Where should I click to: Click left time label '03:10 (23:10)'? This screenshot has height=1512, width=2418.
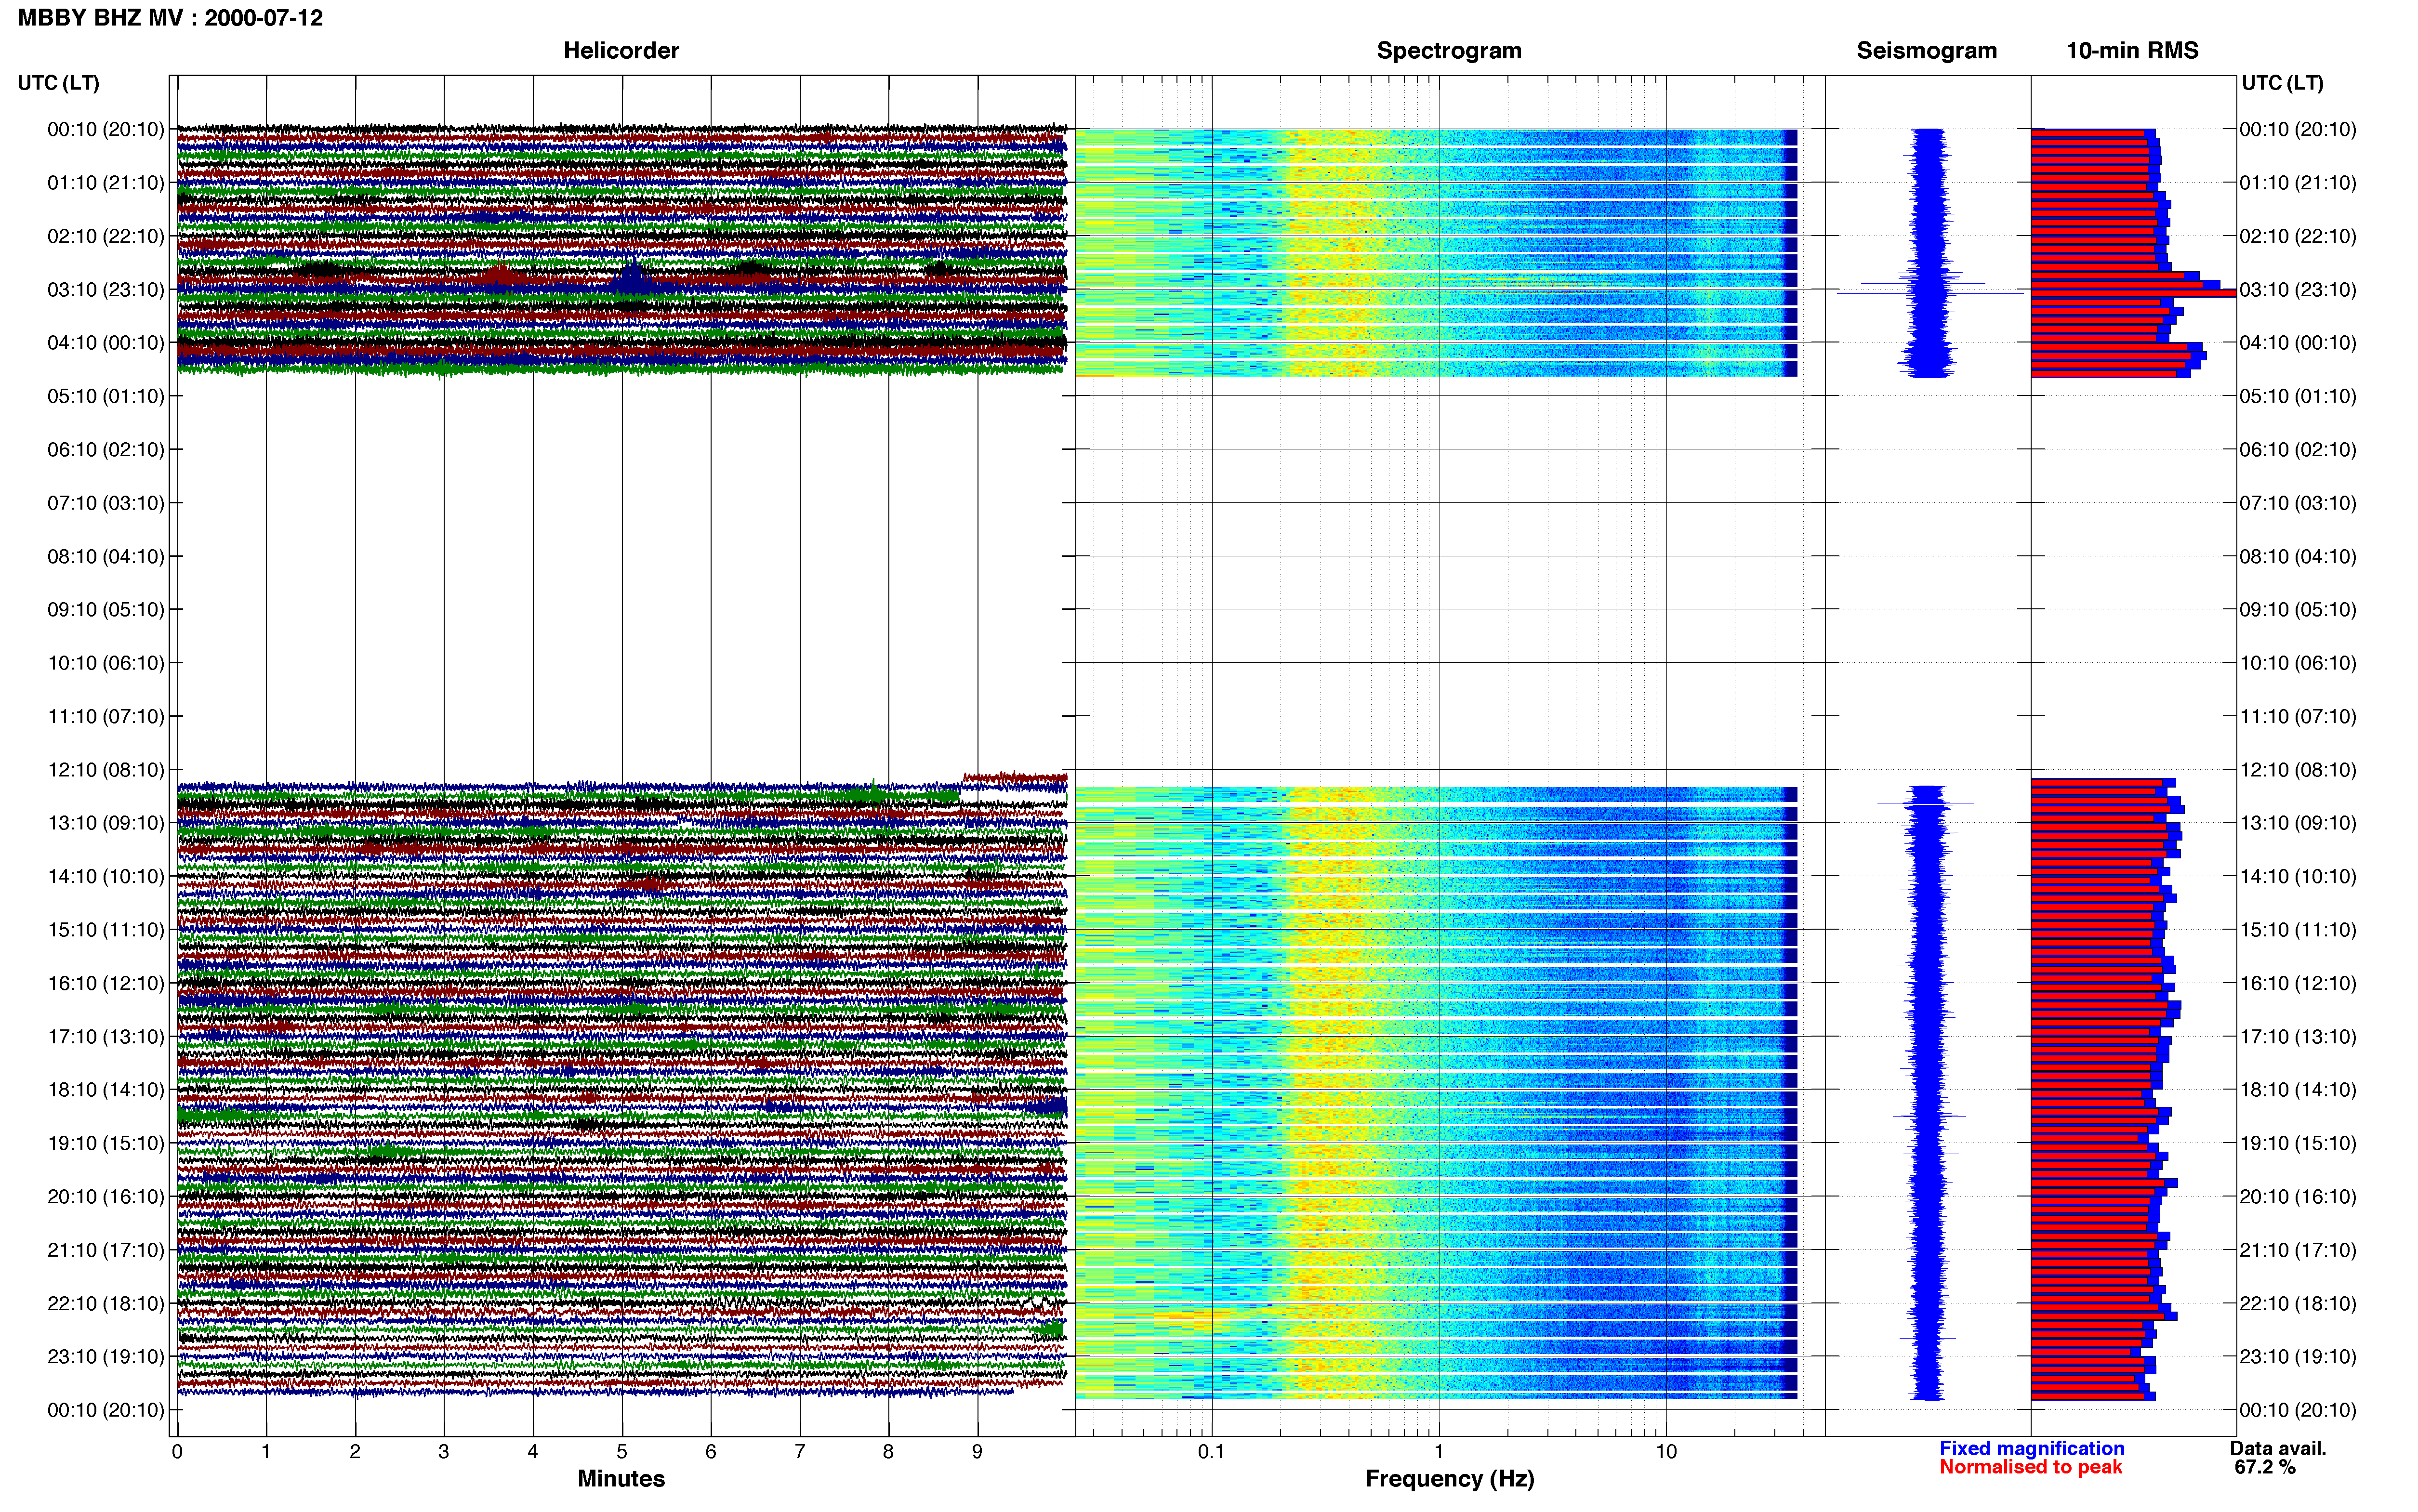[106, 290]
